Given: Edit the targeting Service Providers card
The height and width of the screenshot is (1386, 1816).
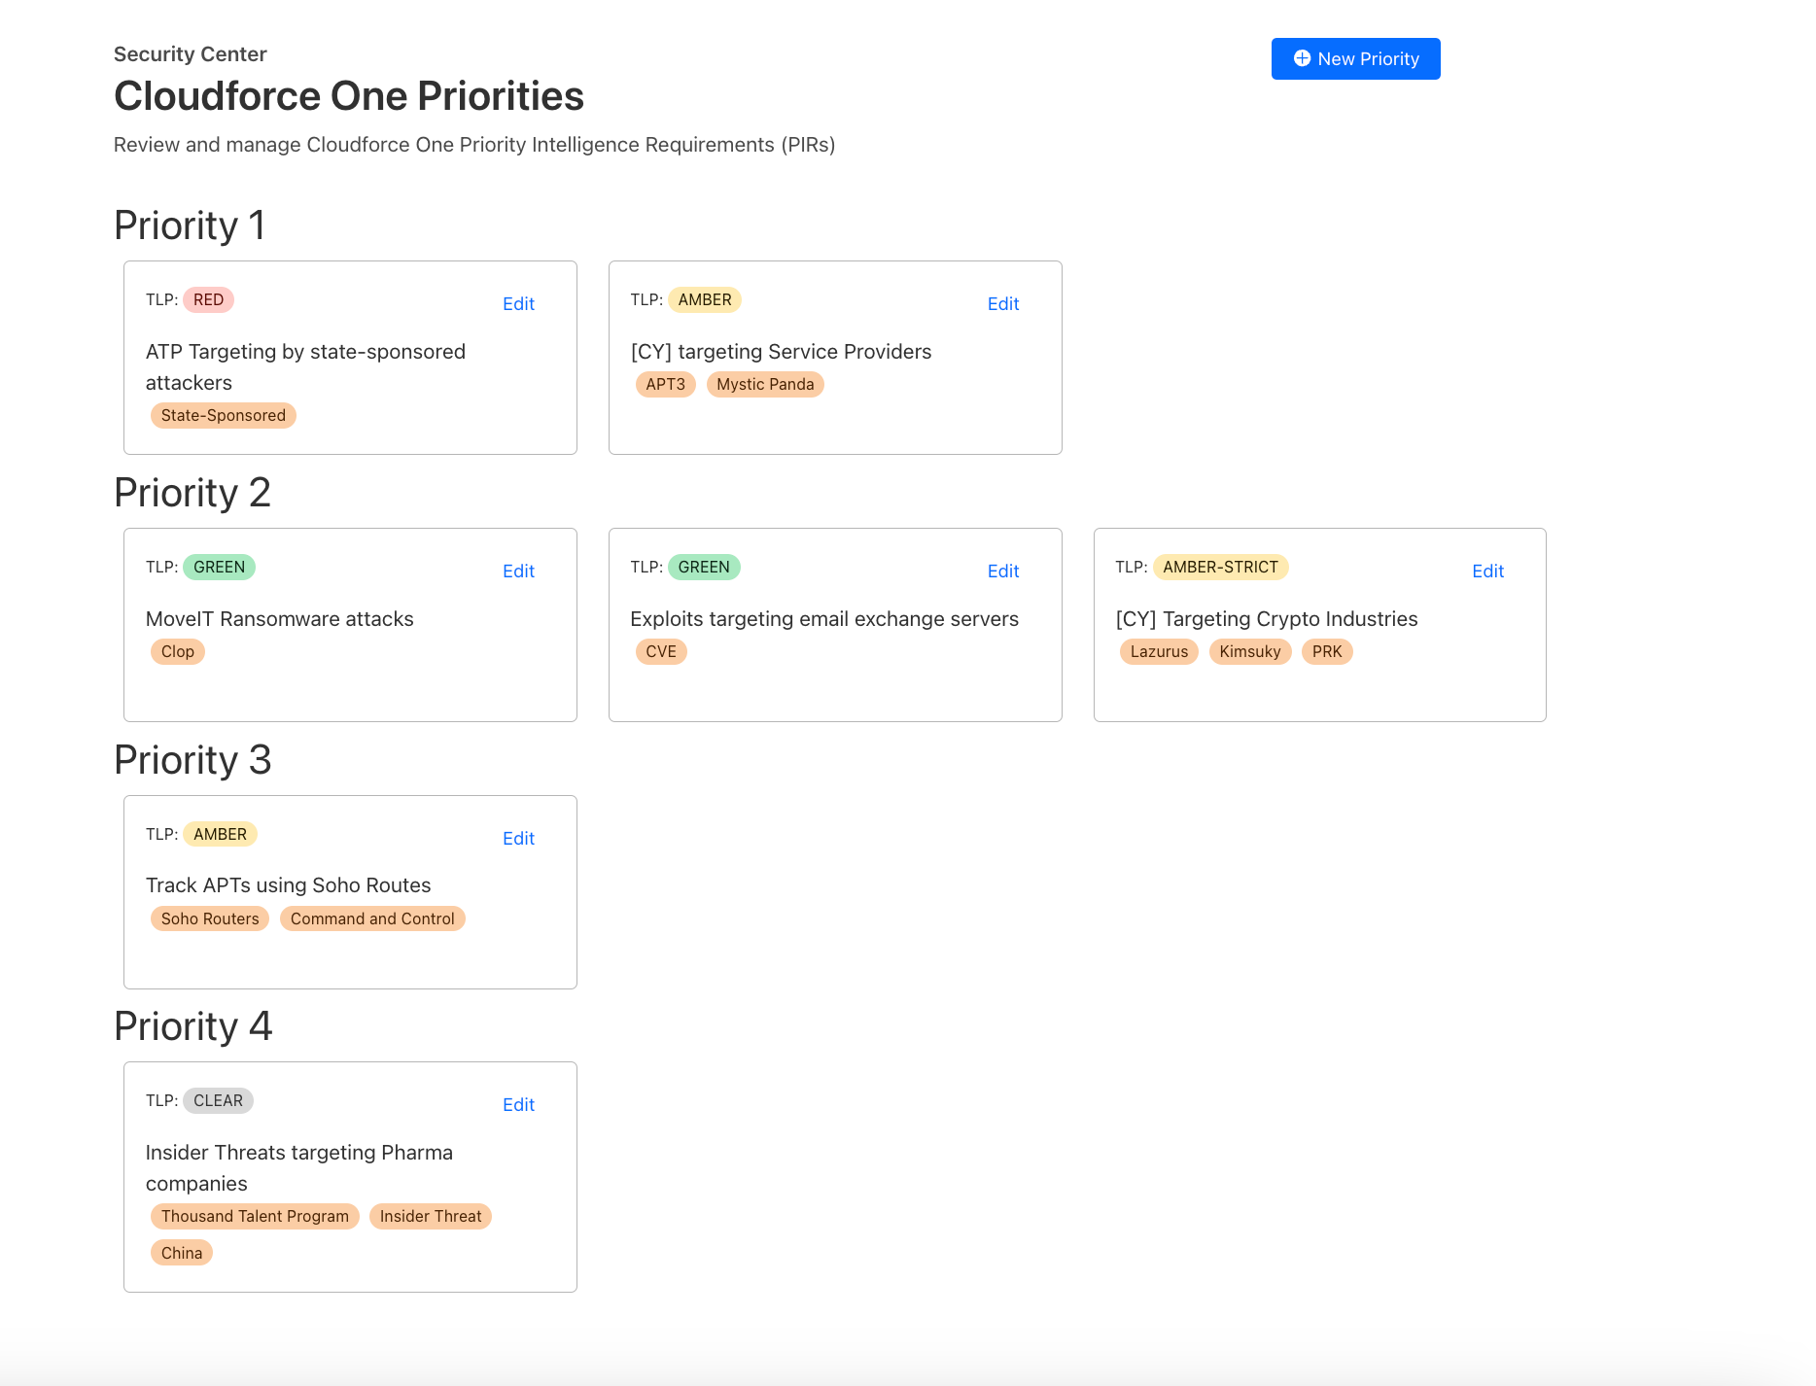Looking at the screenshot, I should click(1003, 304).
